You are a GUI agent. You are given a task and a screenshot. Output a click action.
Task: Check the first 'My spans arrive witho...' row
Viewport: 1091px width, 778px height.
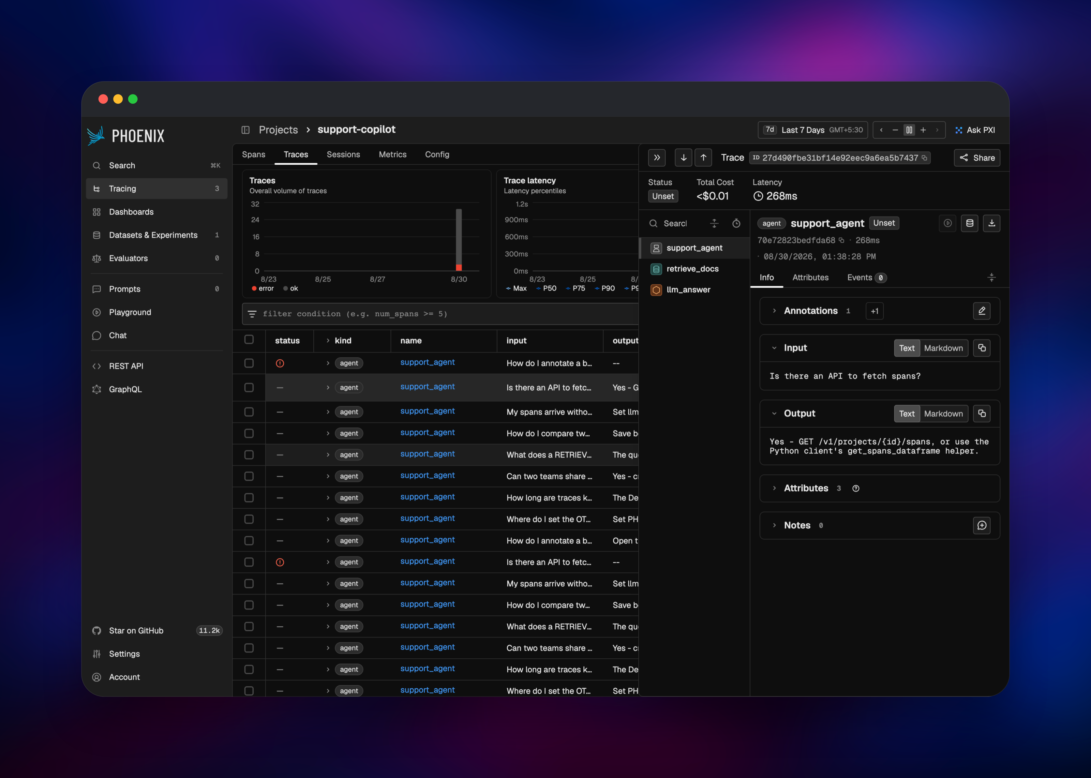(x=249, y=412)
